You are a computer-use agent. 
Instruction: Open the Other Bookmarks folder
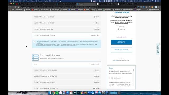coord(154,10)
